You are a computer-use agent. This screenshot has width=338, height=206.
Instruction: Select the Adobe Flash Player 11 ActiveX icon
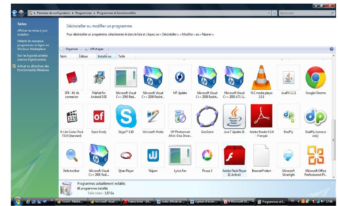pos(234,155)
